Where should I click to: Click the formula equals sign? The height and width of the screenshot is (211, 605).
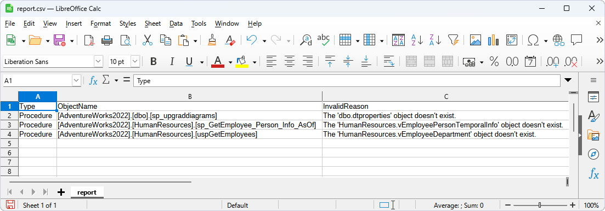tap(126, 80)
